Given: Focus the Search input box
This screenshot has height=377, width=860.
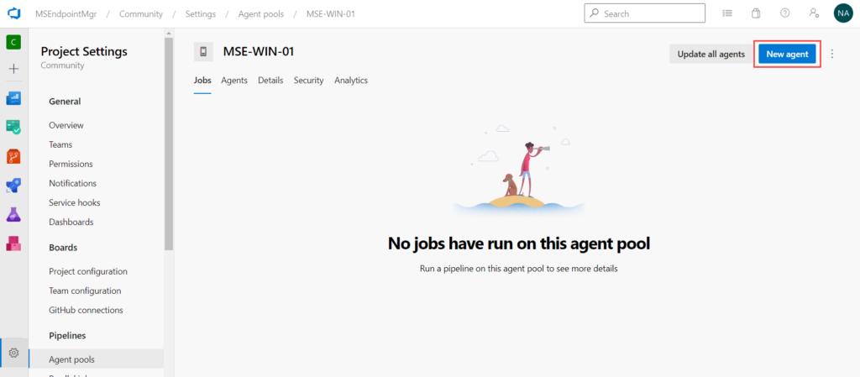Looking at the screenshot, I should pyautogui.click(x=644, y=13).
